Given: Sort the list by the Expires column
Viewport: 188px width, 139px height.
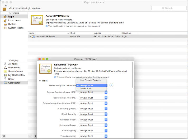Looking at the screenshot, I should pos(106,33).
